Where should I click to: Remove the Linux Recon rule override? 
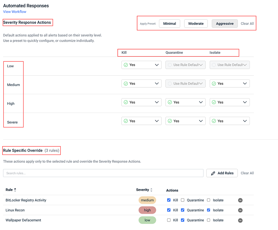pyautogui.click(x=240, y=210)
